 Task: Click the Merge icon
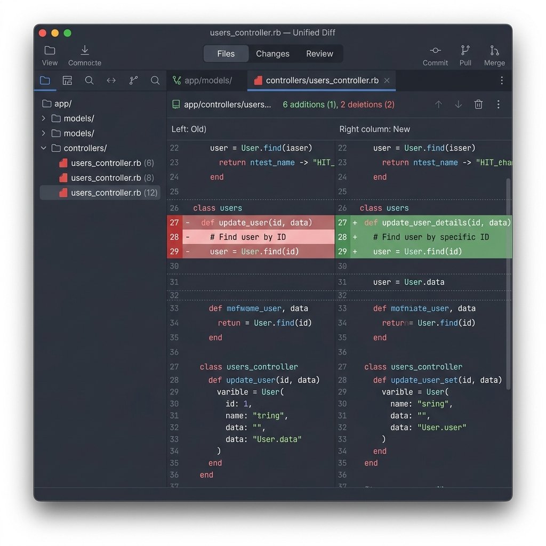(494, 51)
